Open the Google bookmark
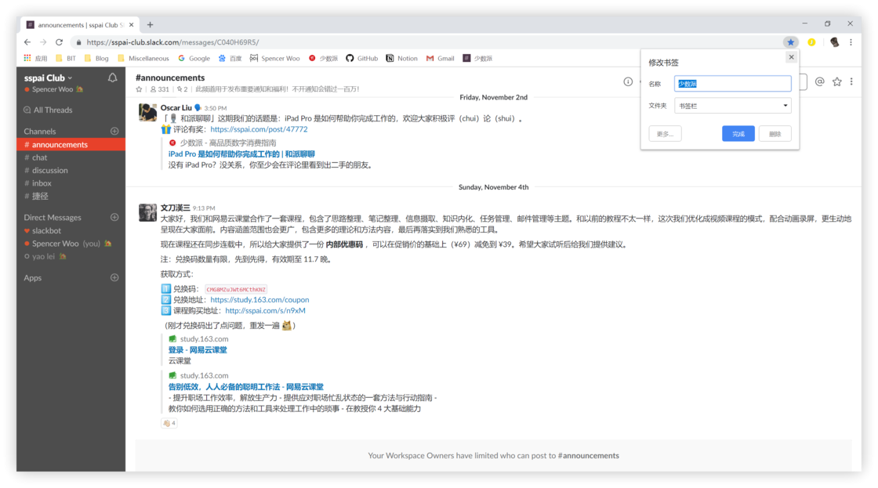The image size is (878, 488). coord(194,58)
